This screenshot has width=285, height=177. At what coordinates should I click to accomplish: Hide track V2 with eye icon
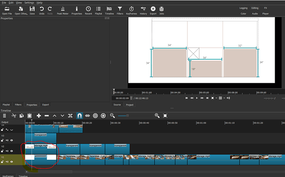click(x=12, y=151)
